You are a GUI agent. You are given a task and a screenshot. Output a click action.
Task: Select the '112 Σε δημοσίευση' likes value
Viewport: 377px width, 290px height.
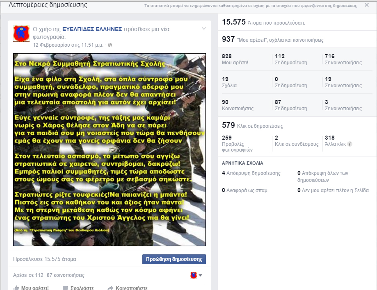(x=291, y=59)
